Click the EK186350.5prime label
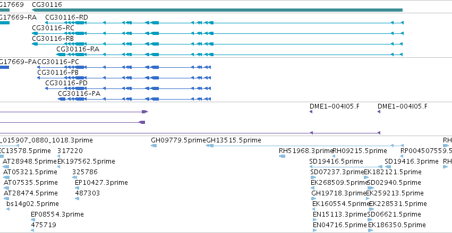This screenshot has width=452, height=233. [x=397, y=225]
